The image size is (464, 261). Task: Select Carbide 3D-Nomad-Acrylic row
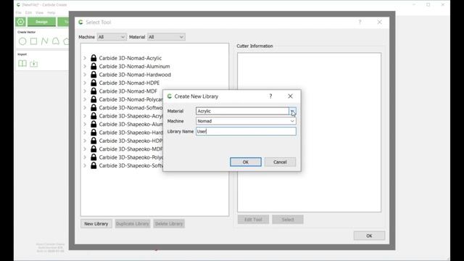click(x=130, y=58)
